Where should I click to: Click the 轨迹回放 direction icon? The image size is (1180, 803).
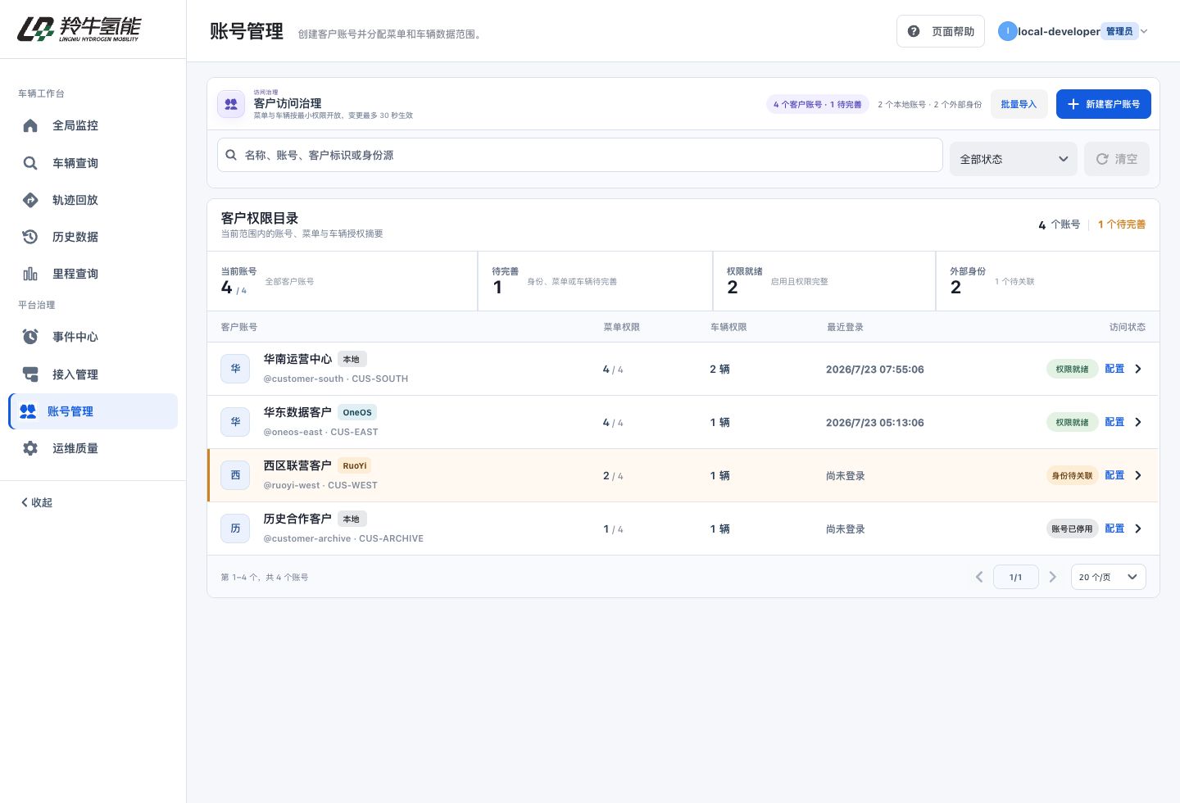tap(30, 200)
